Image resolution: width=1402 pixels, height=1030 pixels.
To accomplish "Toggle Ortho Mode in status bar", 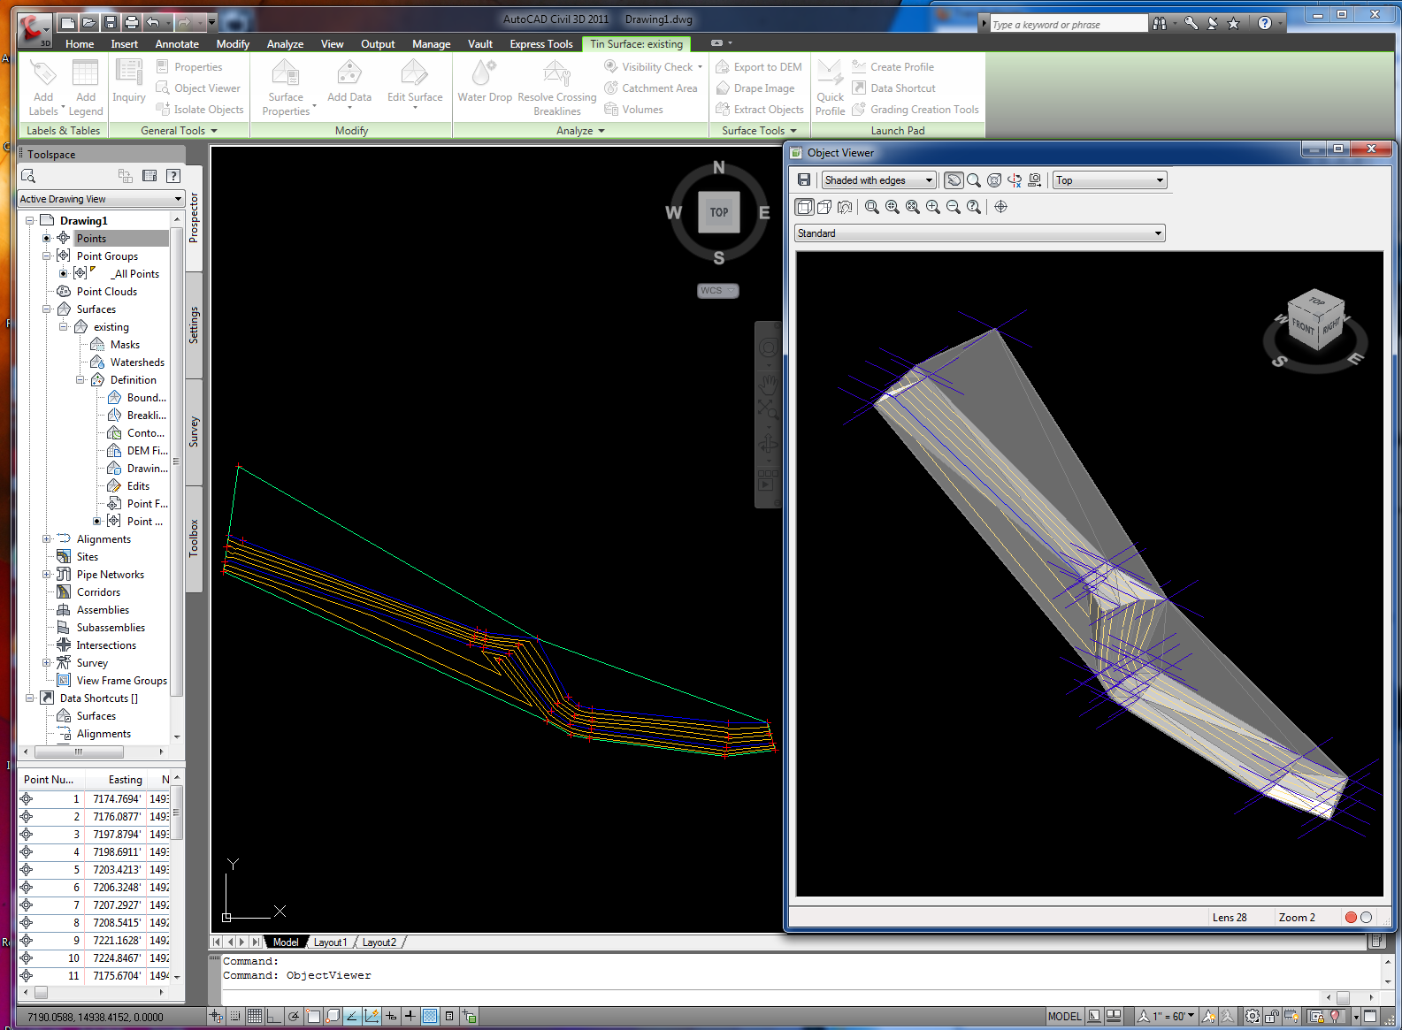I will click(274, 1017).
